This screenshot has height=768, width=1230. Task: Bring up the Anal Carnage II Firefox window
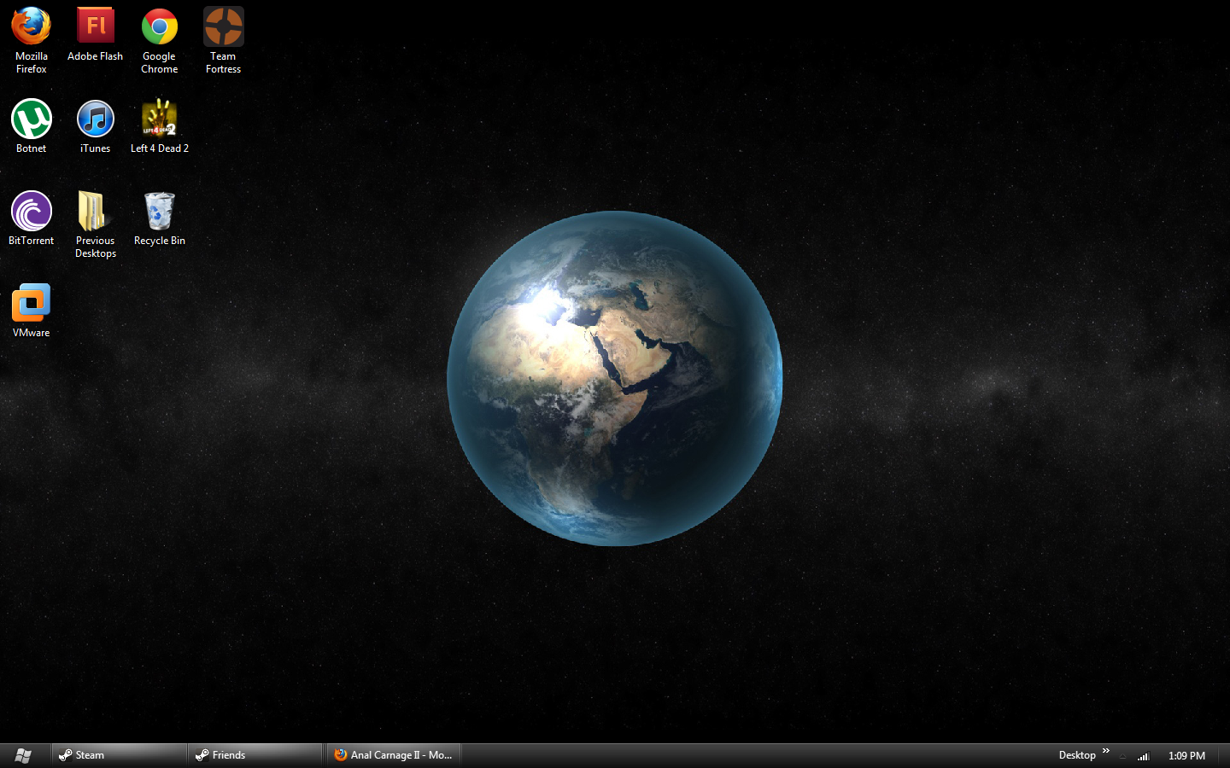point(393,754)
